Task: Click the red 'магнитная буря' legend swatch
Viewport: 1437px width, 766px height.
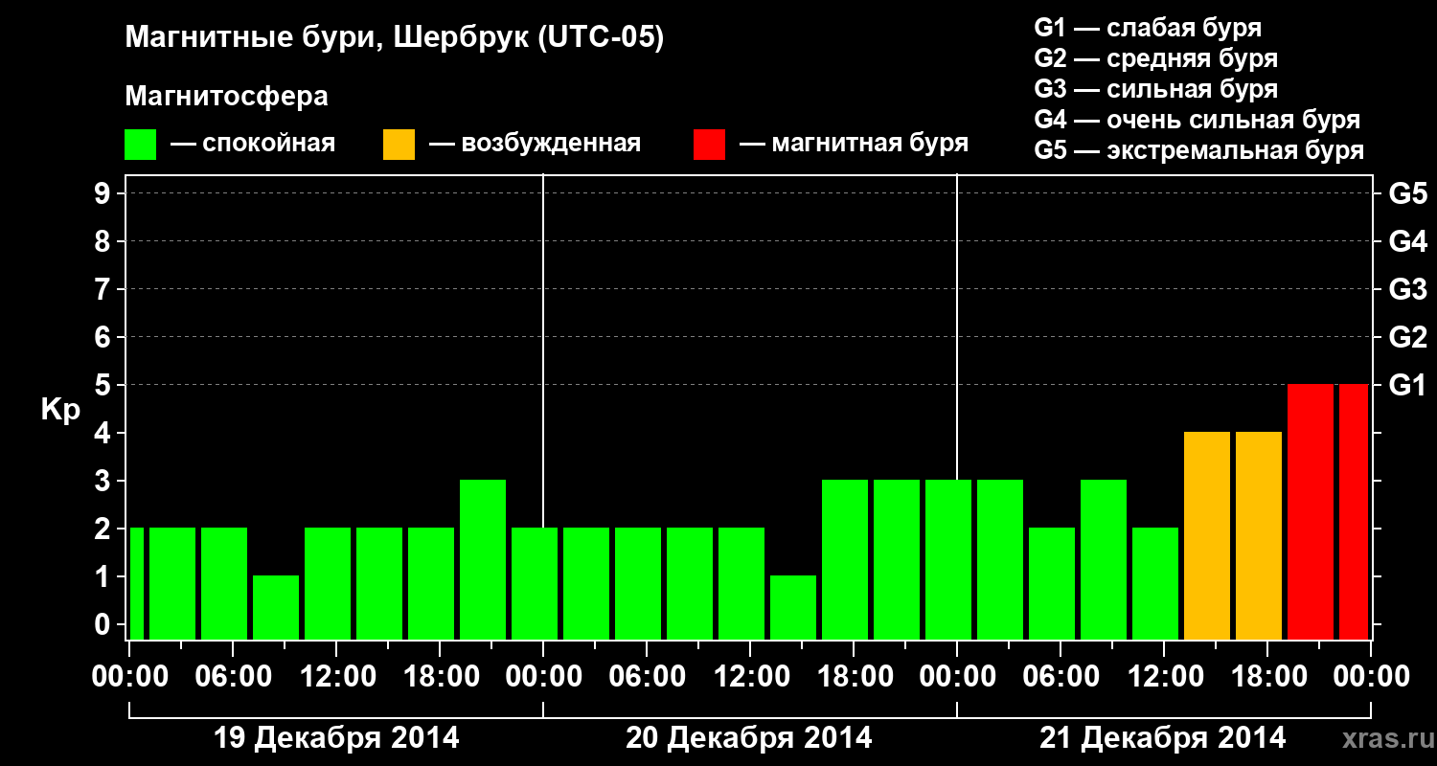Action: click(709, 145)
